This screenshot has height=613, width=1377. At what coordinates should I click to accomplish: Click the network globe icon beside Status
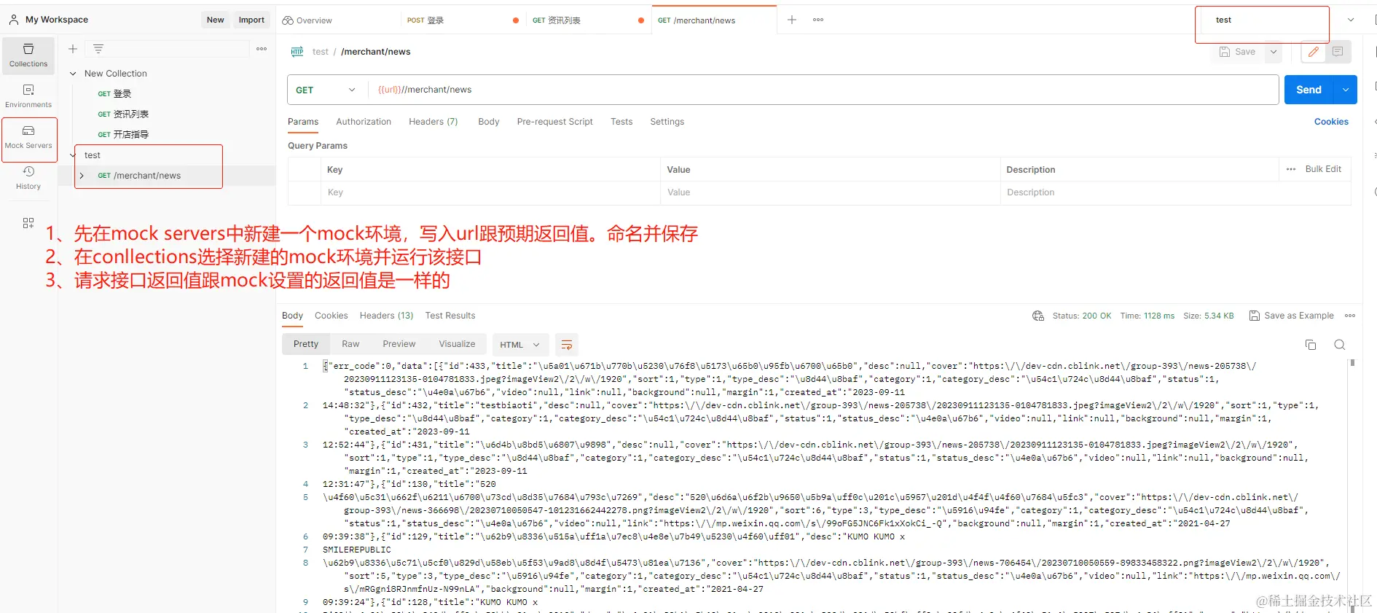1038,316
